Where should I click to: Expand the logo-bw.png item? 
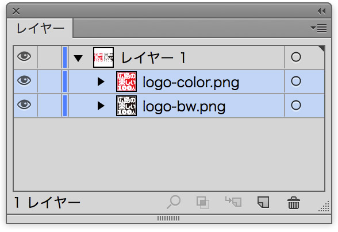101,106
